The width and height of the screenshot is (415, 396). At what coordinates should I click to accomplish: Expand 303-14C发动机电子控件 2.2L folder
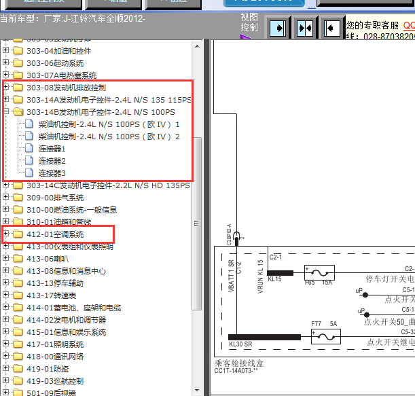(5, 185)
